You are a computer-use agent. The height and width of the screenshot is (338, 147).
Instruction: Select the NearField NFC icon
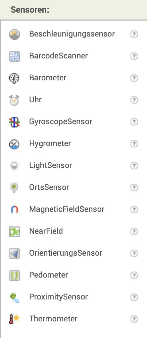pyautogui.click(x=14, y=231)
